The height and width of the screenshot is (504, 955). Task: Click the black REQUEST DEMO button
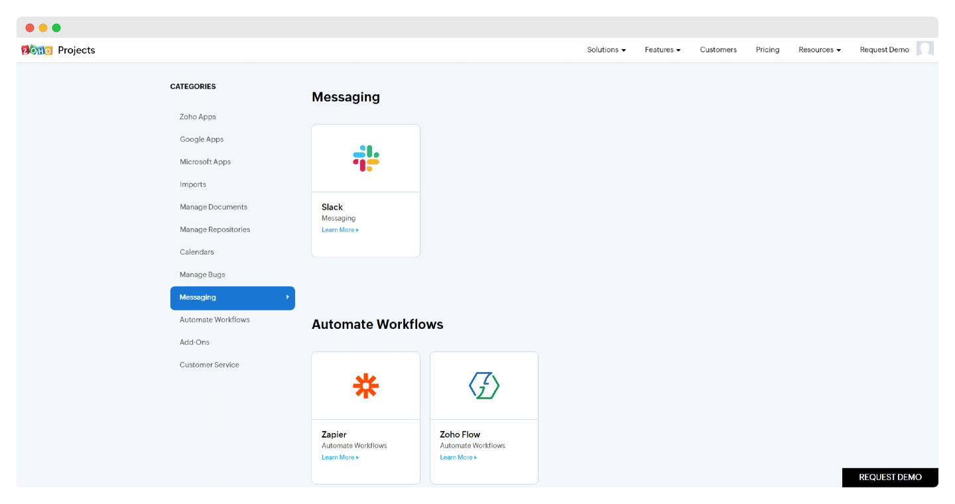coord(890,477)
